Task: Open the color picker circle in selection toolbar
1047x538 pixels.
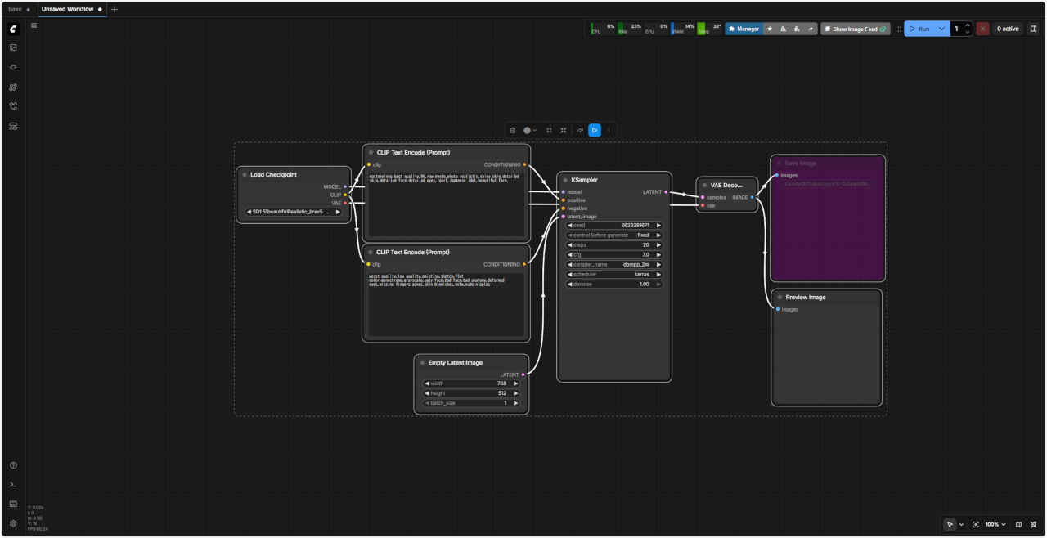Action: pyautogui.click(x=528, y=130)
